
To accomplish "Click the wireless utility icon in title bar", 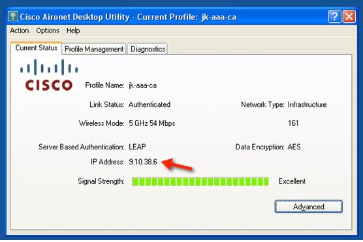I will point(13,16).
